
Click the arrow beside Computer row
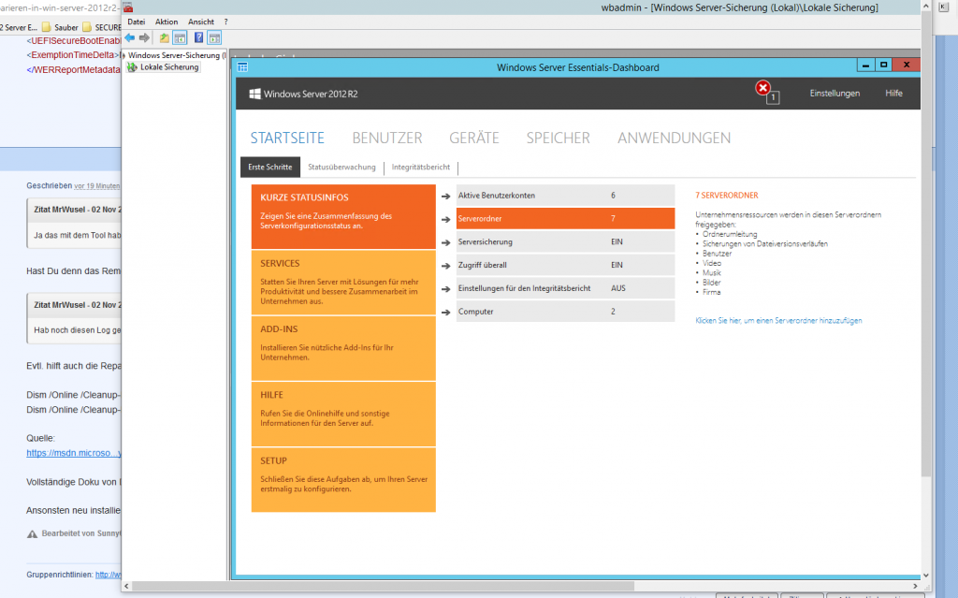(446, 313)
